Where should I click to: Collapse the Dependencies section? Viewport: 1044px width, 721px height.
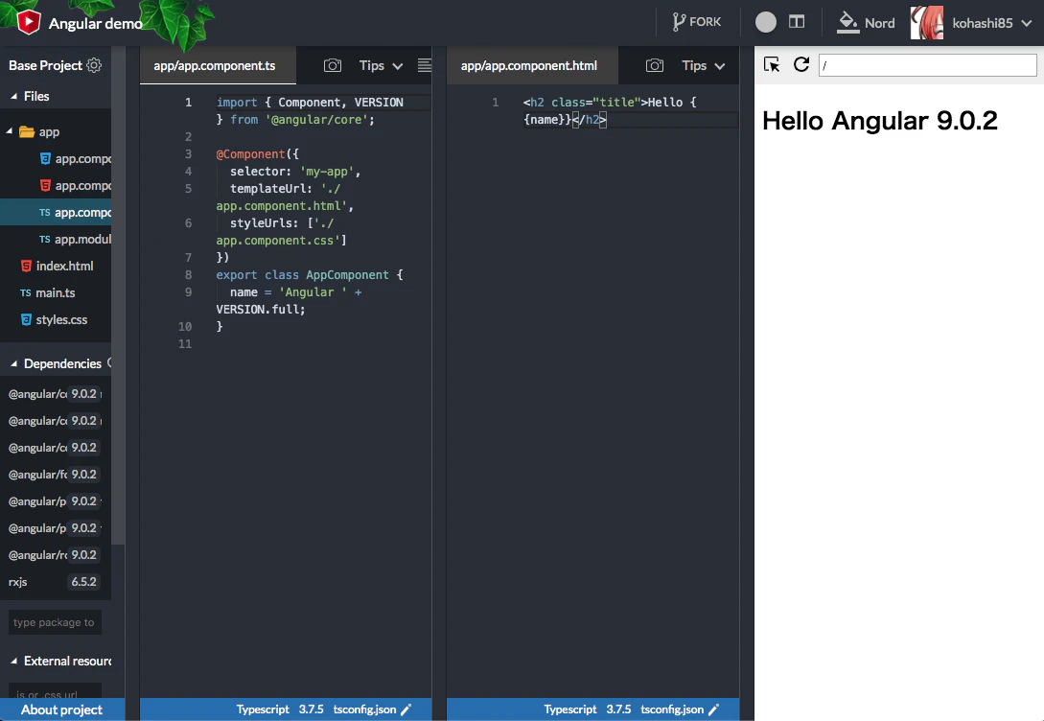coord(56,363)
